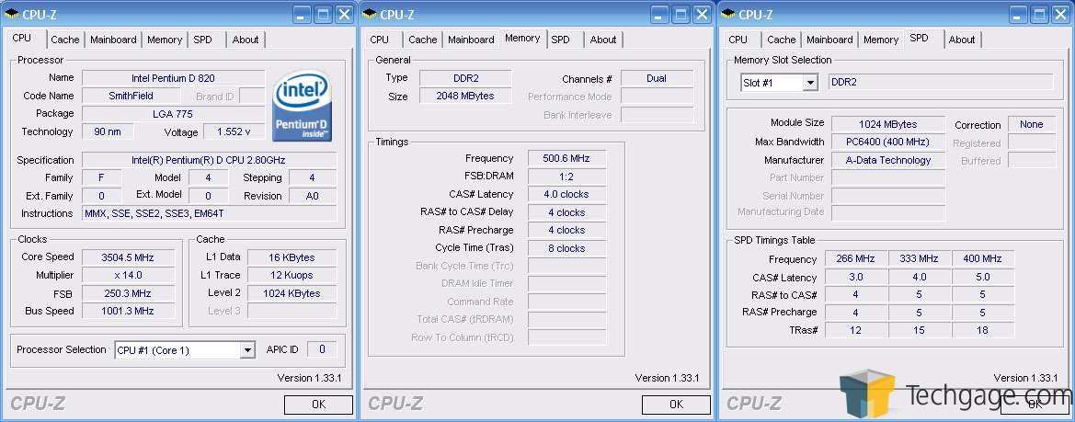Open the Cache tab in the left window
The height and width of the screenshot is (422, 1075).
coord(65,40)
